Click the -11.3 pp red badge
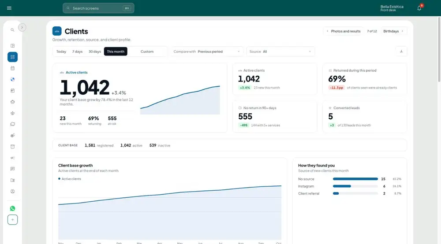The image size is (441, 244). (336, 88)
